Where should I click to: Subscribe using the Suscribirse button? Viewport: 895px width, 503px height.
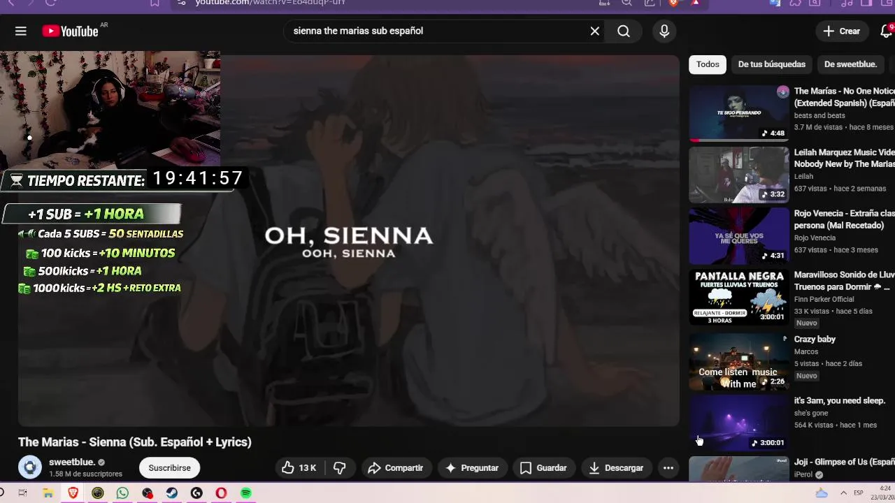pyautogui.click(x=169, y=468)
